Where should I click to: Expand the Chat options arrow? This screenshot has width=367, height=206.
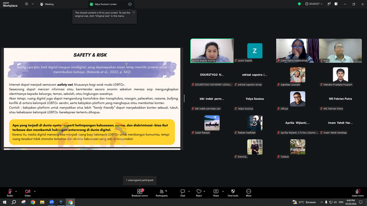pyautogui.click(x=189, y=191)
